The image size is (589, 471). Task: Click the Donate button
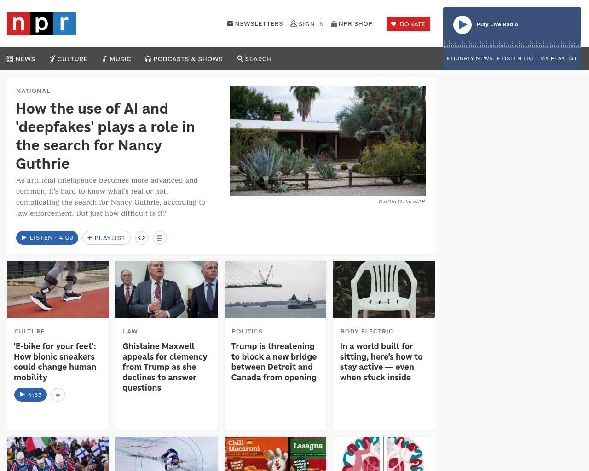pos(408,24)
